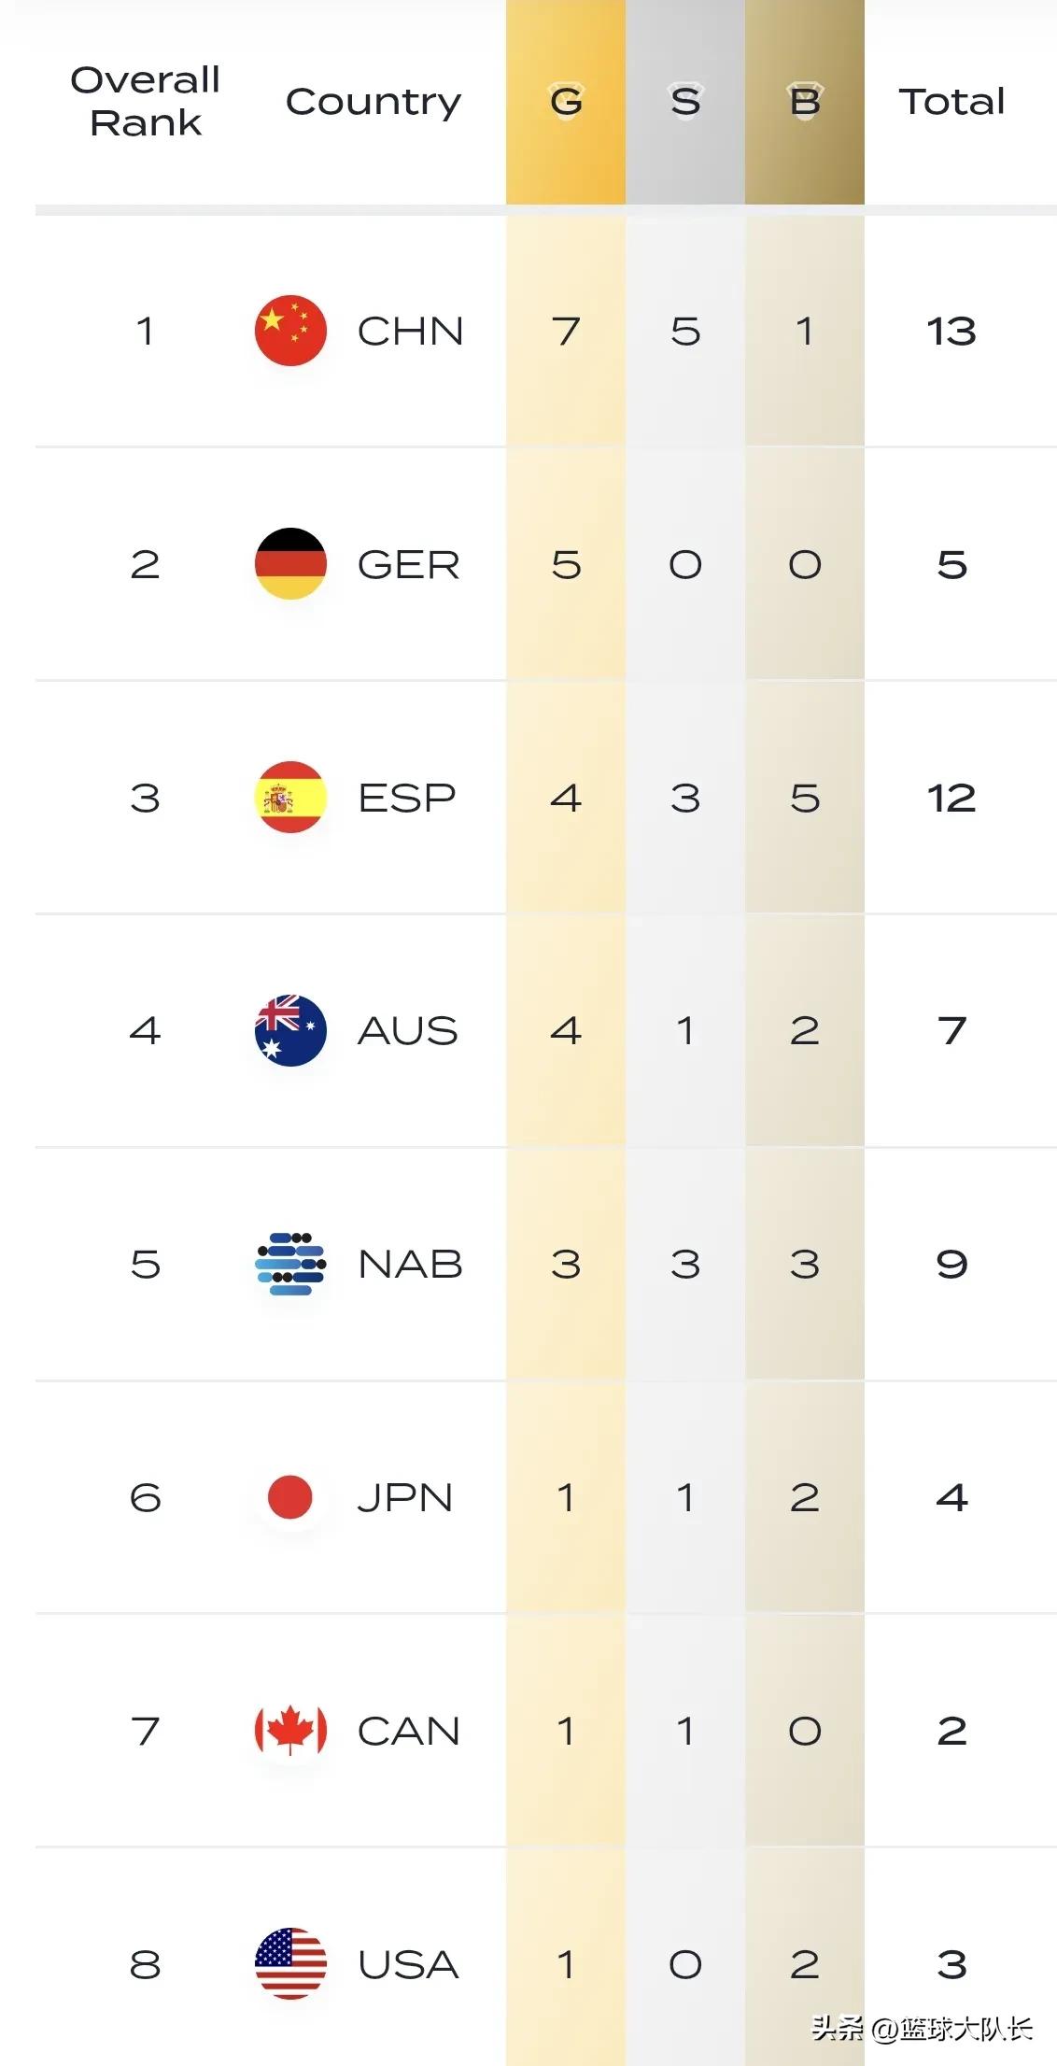Sort by the Bronze B column header
Viewport: 1057px width, 2066px height.
pyautogui.click(x=805, y=102)
